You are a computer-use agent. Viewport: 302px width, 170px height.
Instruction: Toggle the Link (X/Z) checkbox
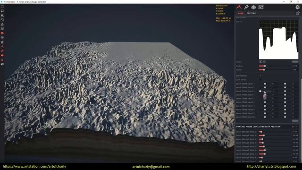(x=260, y=79)
